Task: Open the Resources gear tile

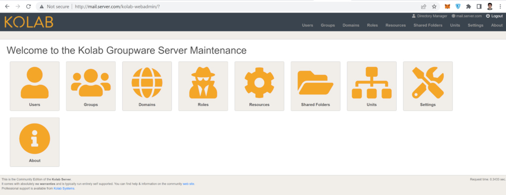Action: [259, 86]
